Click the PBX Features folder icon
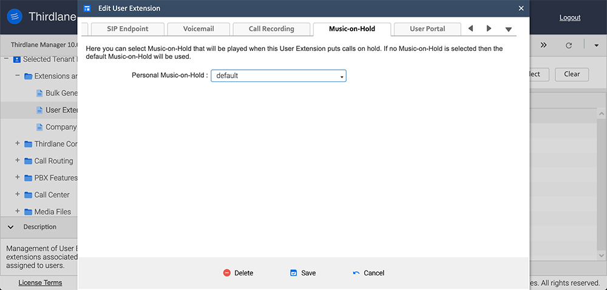This screenshot has width=607, height=290. click(x=28, y=178)
